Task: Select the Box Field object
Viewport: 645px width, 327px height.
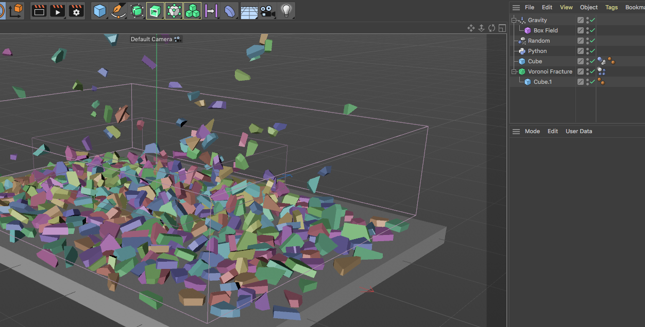Action: (546, 30)
